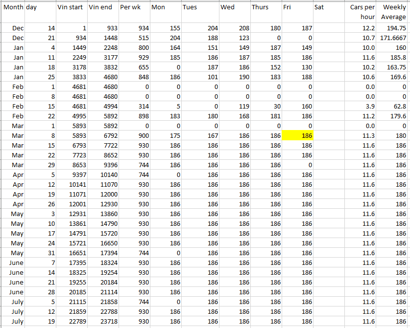Click the Vin start cell showing 12001
410x328 pixels.
pyautogui.click(x=72, y=204)
